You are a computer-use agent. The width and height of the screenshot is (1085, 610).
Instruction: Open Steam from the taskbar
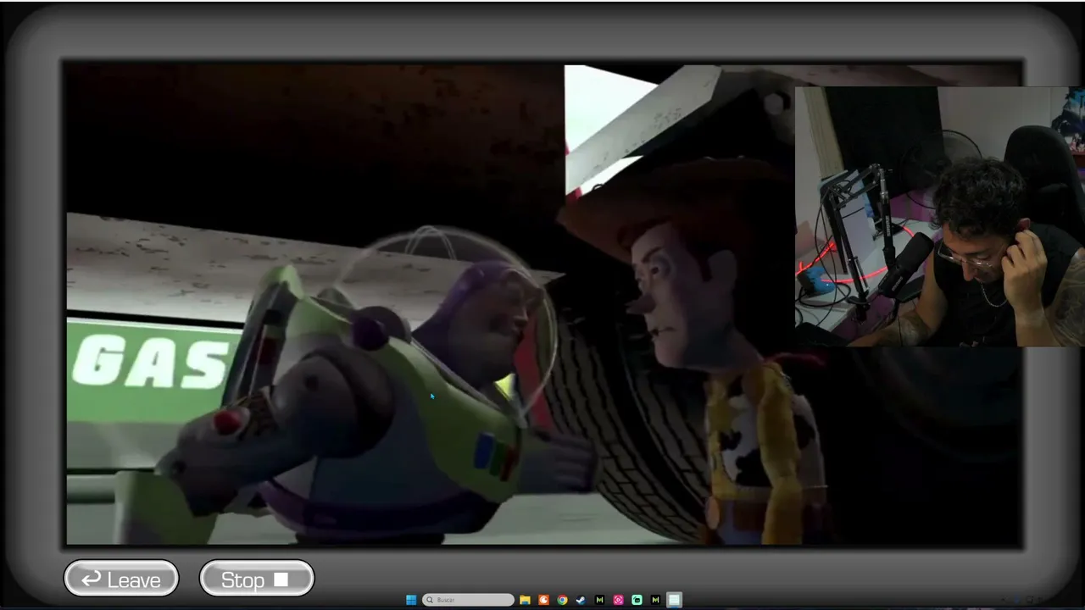[581, 600]
